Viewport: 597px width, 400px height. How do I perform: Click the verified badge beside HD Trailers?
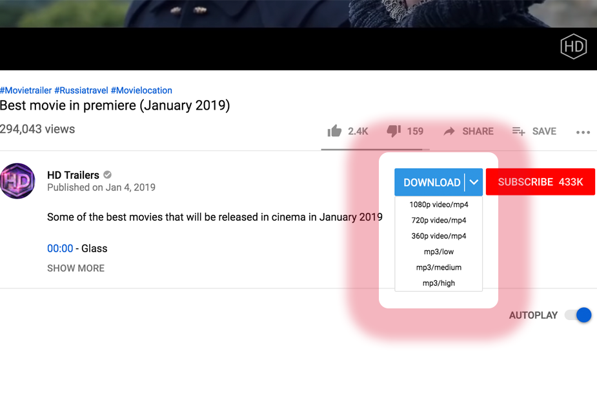click(x=108, y=175)
